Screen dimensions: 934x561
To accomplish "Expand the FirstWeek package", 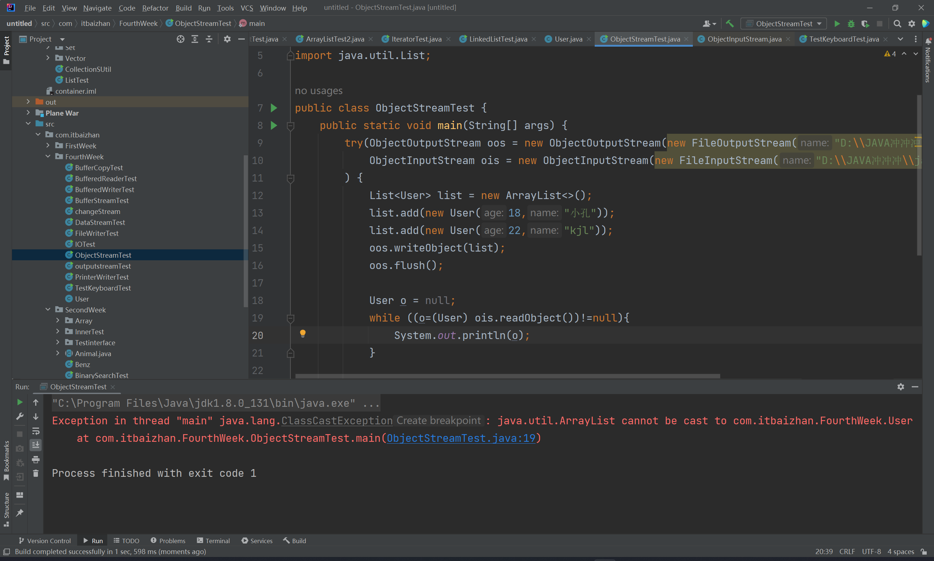I will 48,145.
